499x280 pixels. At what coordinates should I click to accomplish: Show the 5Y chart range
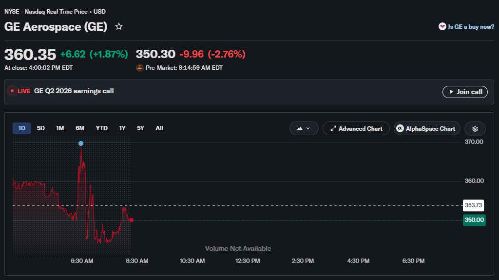click(x=140, y=128)
